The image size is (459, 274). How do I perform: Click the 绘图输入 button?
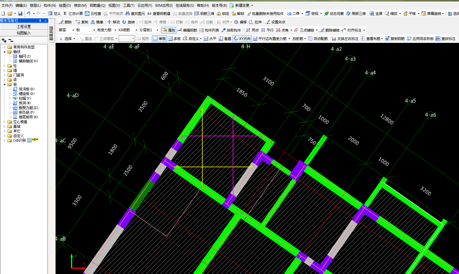[24, 33]
